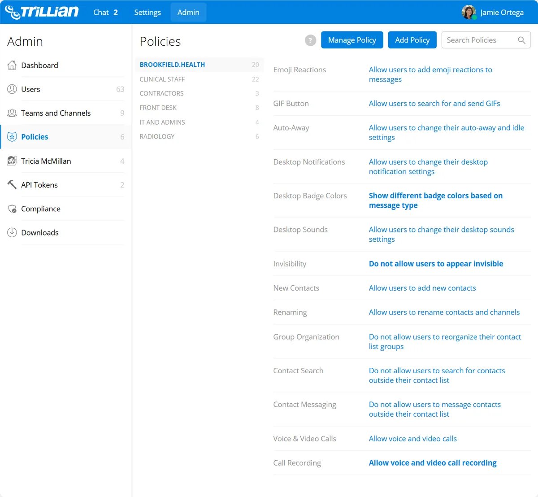The image size is (538, 497).
Task: Click Manage Policy button
Action: (x=352, y=40)
